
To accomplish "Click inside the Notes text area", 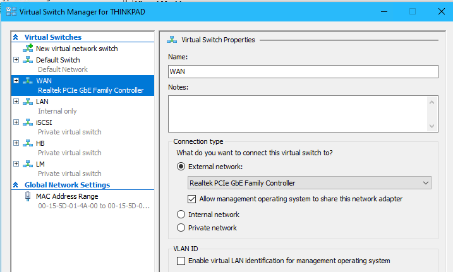I will click(x=298, y=114).
